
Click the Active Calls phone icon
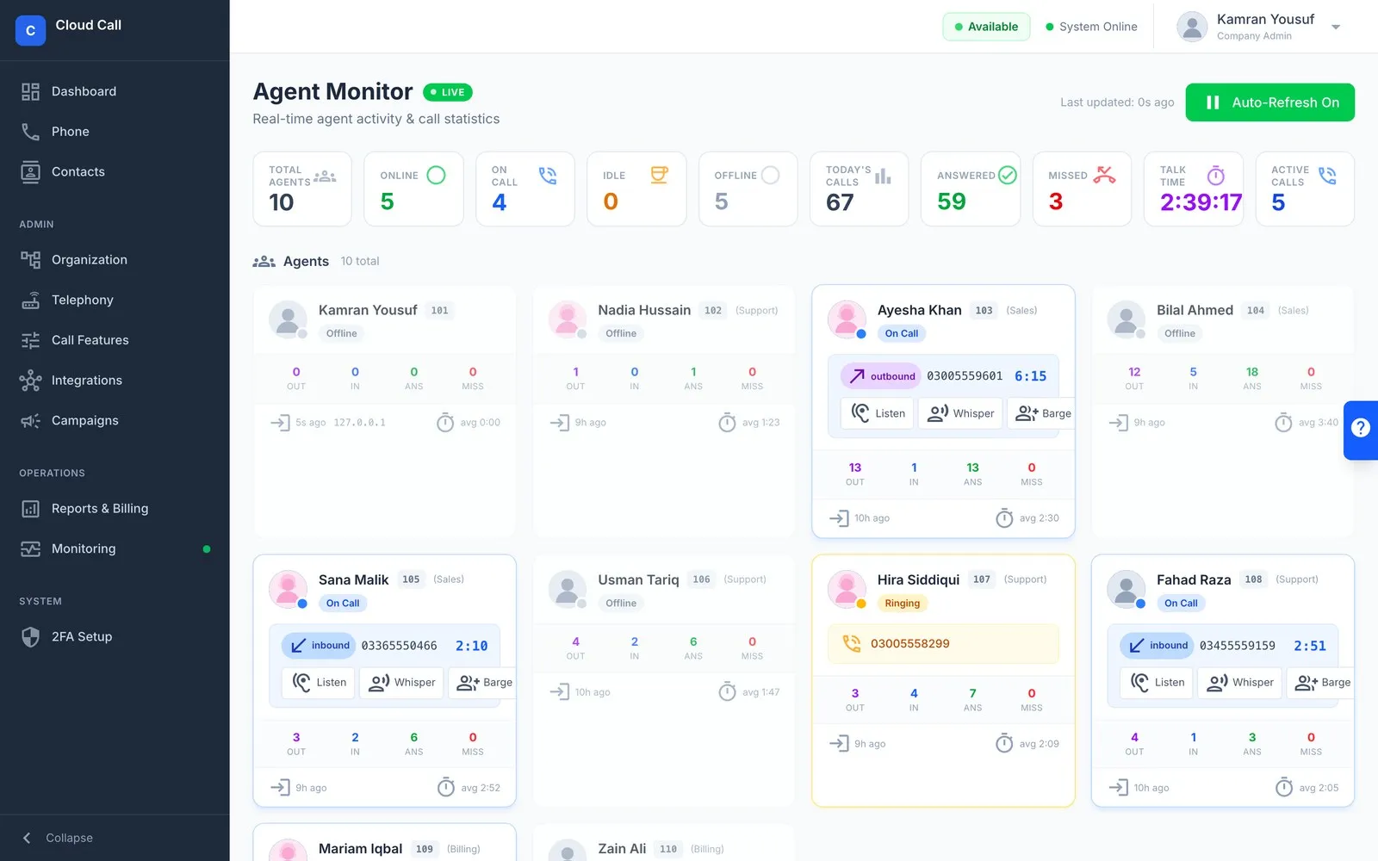(1328, 176)
